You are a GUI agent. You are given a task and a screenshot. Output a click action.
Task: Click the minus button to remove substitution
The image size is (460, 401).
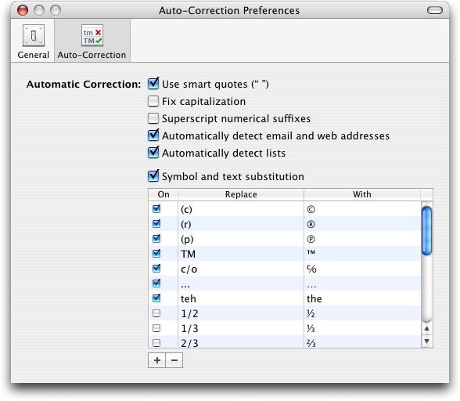(x=174, y=360)
